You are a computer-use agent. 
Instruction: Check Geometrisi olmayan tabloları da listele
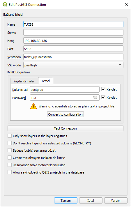pos(10,158)
